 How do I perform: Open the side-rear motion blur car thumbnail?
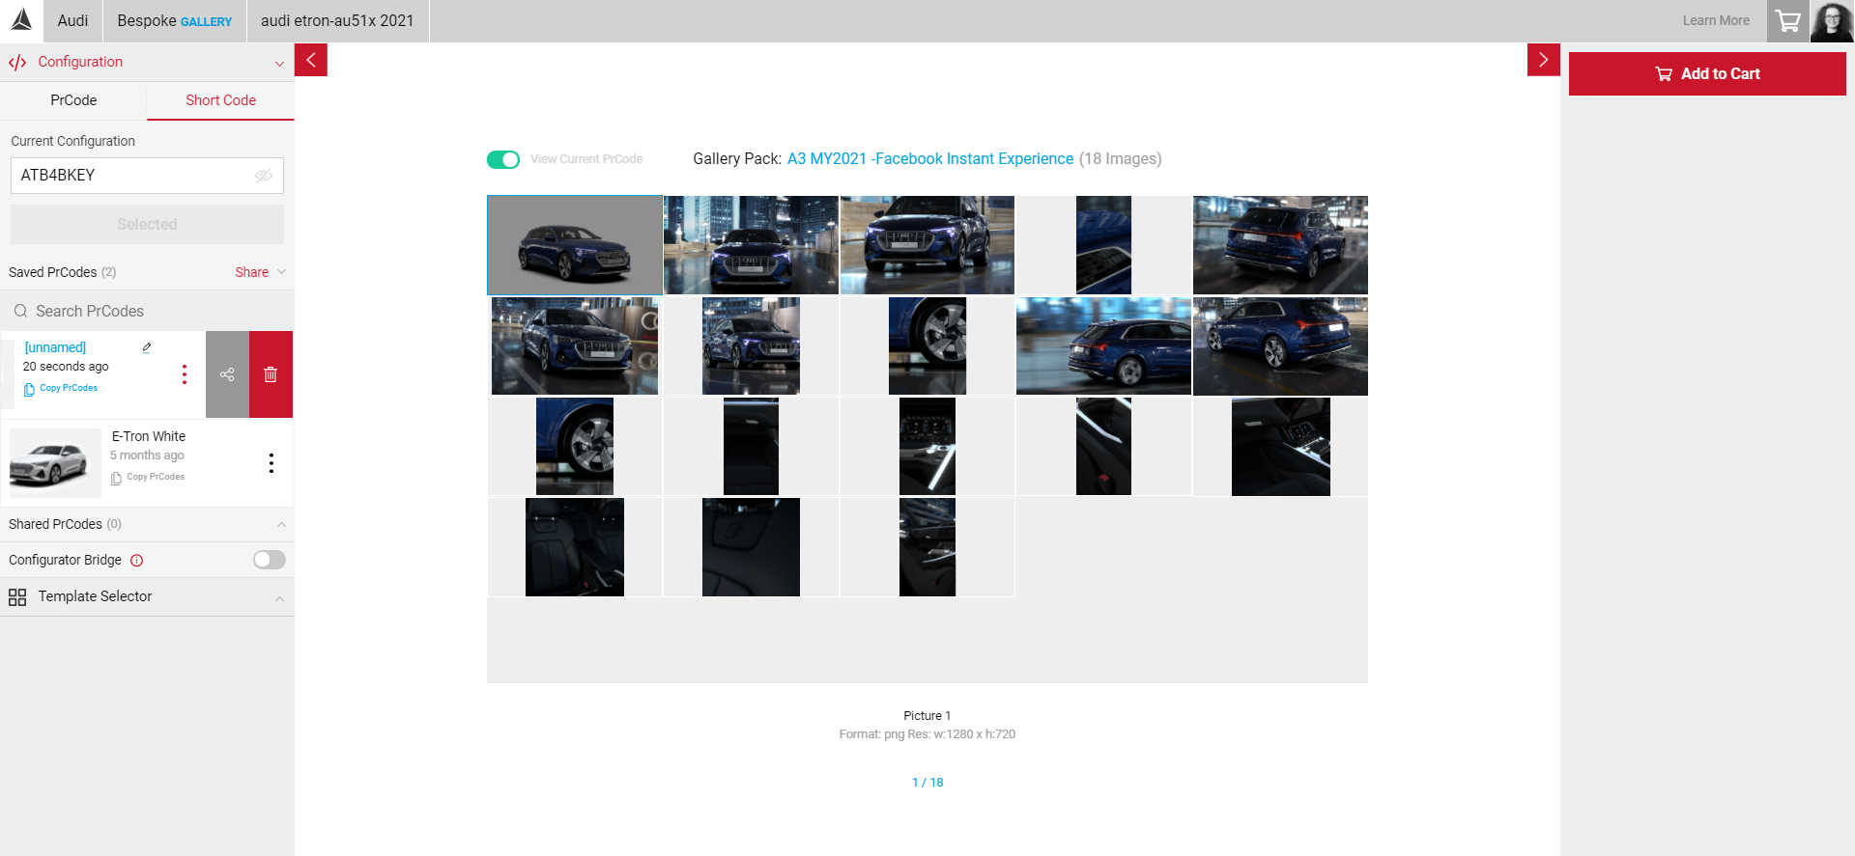(x=1103, y=345)
